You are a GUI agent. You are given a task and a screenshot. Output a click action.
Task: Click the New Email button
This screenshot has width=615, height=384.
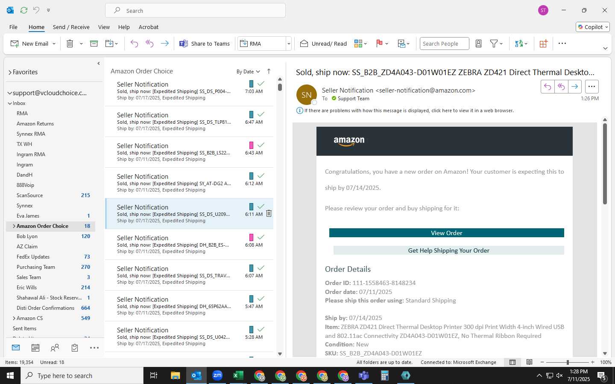pyautogui.click(x=29, y=44)
